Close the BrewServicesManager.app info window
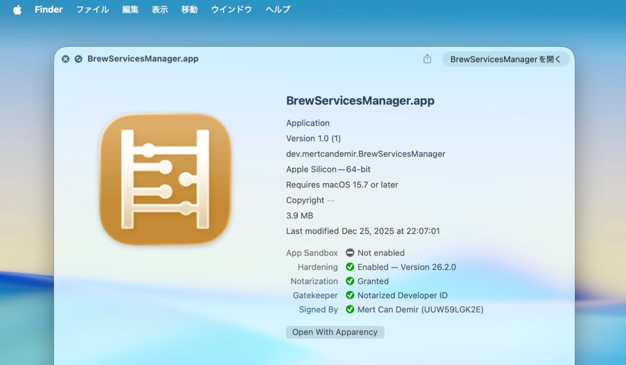This screenshot has width=626, height=365. pyautogui.click(x=65, y=59)
